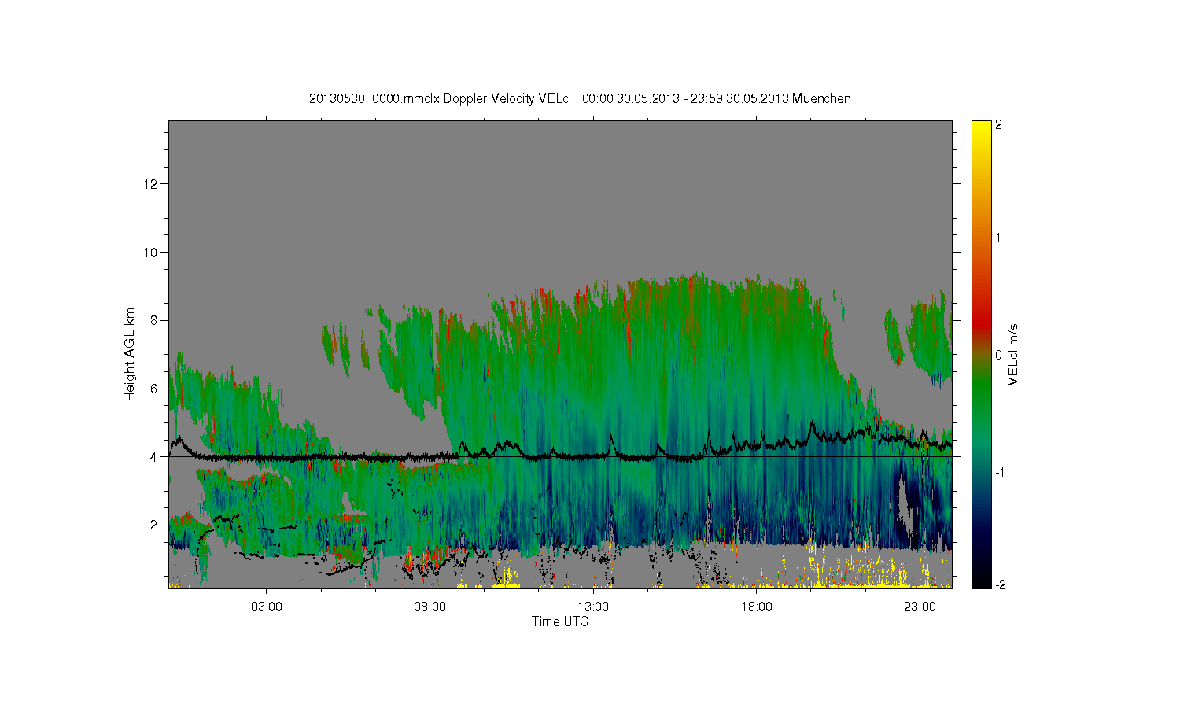Click the 12 km height tick label

click(x=153, y=184)
